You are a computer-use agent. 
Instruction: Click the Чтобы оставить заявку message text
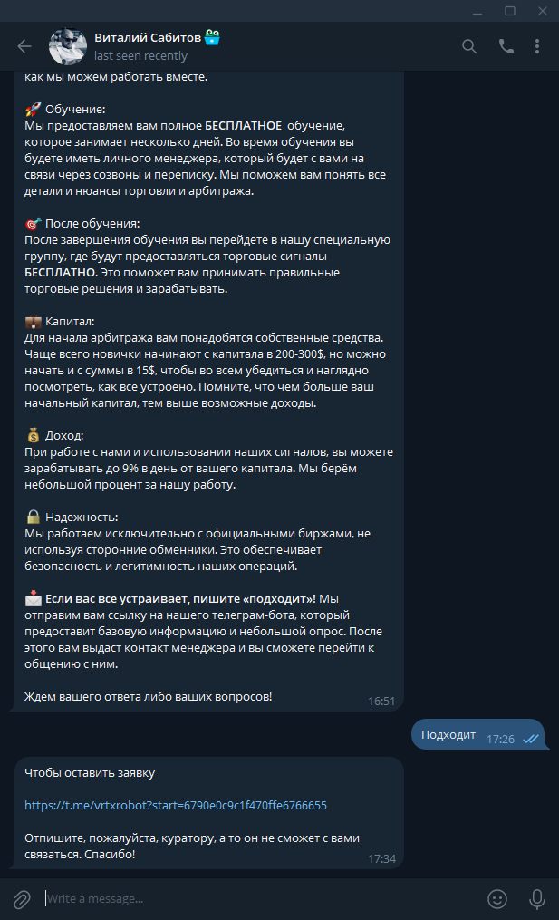coord(90,773)
